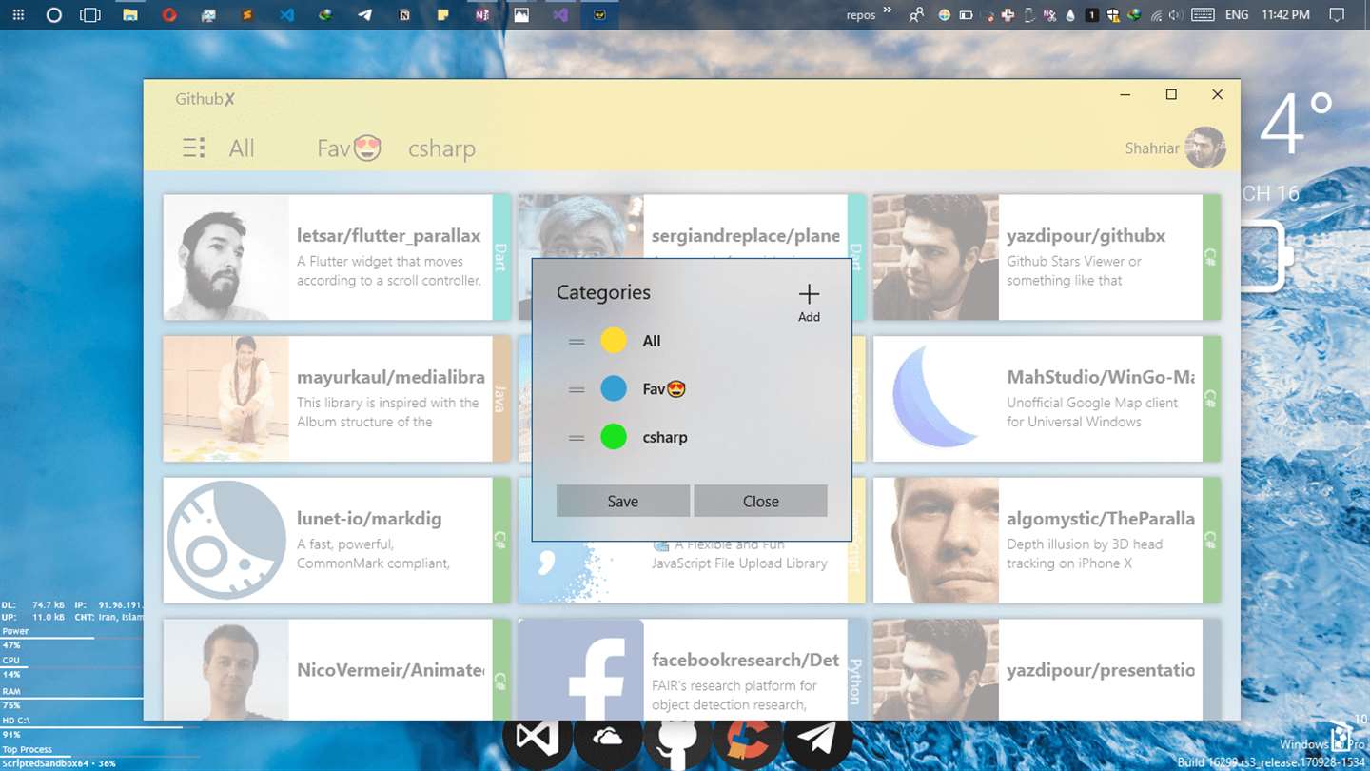Click the blue color circle for Fav
The image size is (1370, 771).
[614, 389]
